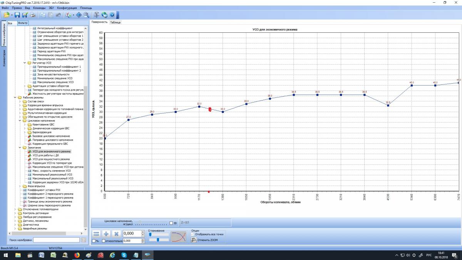
Task: Toggle the percent checkbox
Action: [94, 241]
